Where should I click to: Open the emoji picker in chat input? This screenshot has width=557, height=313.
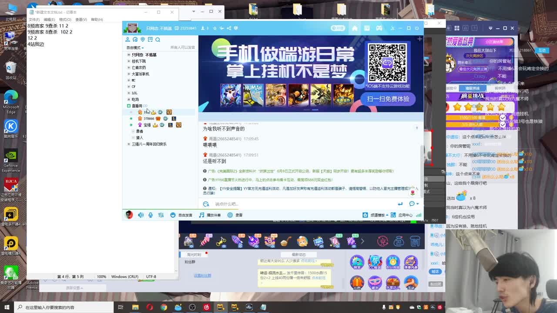[x=412, y=203]
